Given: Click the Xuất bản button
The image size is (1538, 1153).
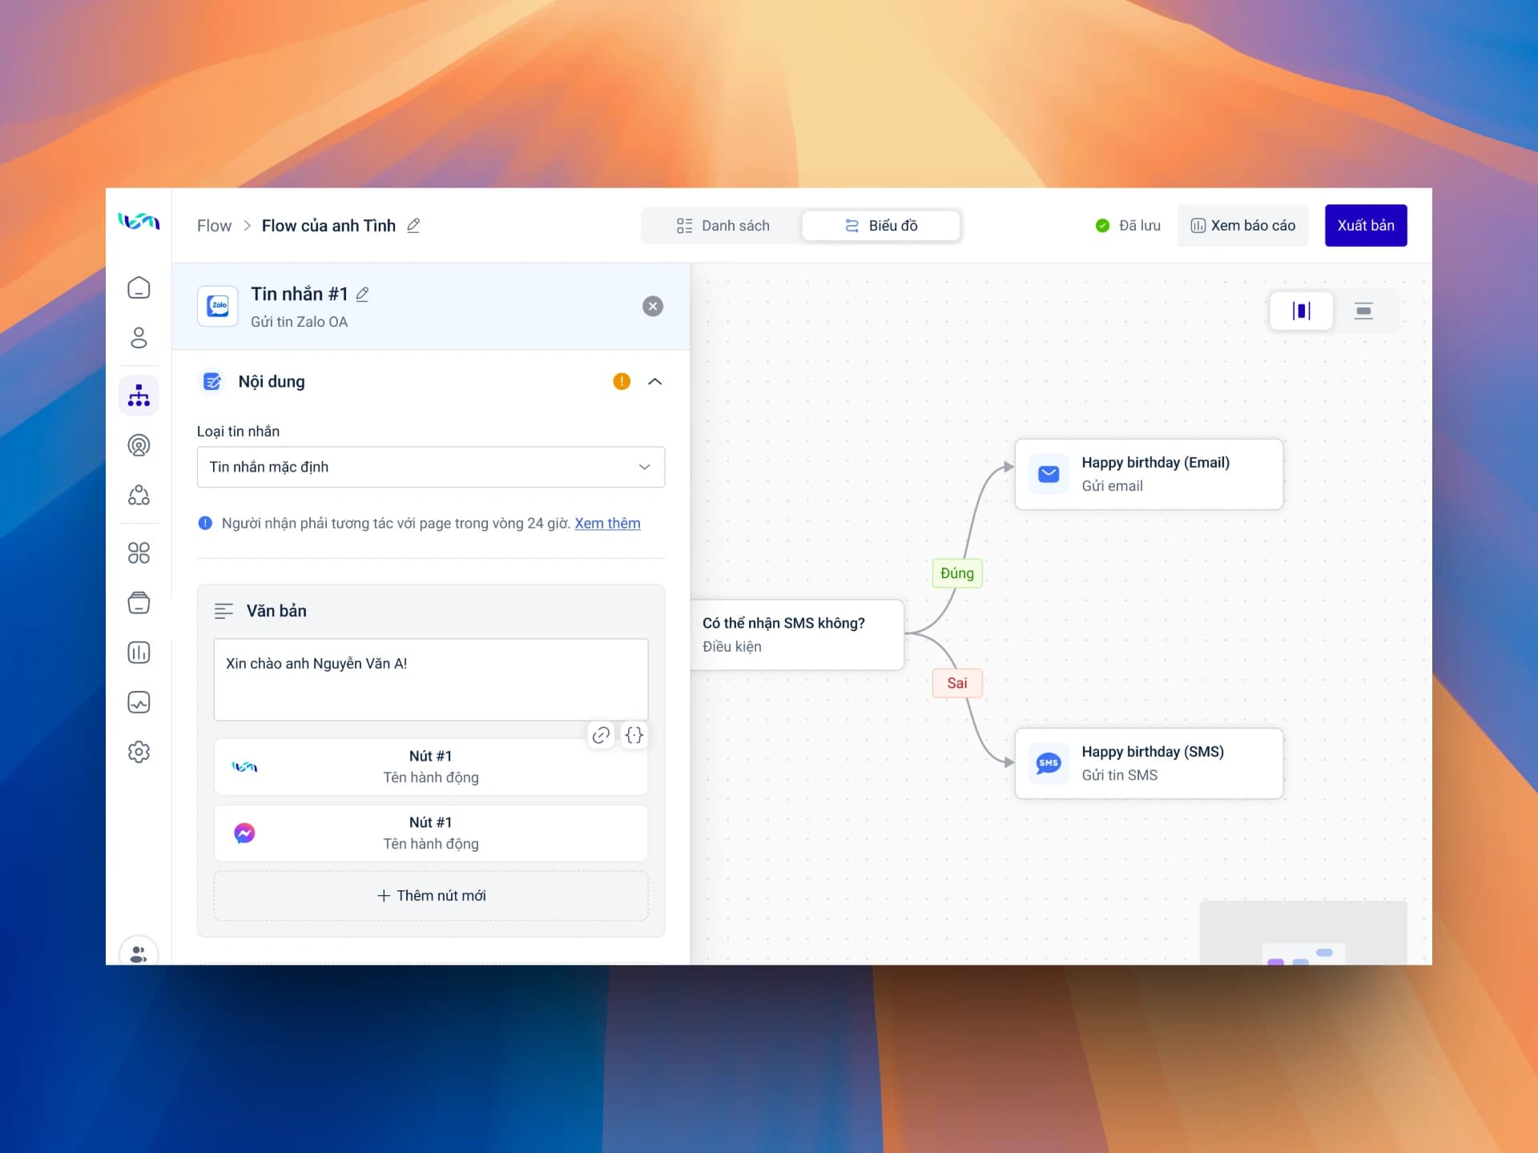Looking at the screenshot, I should coord(1366,226).
